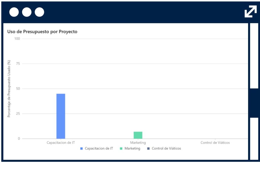This screenshot has height=173, width=260.
Task: Click the leftmost white circle in title bar
Action: 14,12
